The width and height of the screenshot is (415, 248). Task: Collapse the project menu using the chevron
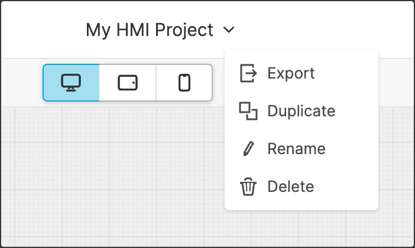point(229,30)
